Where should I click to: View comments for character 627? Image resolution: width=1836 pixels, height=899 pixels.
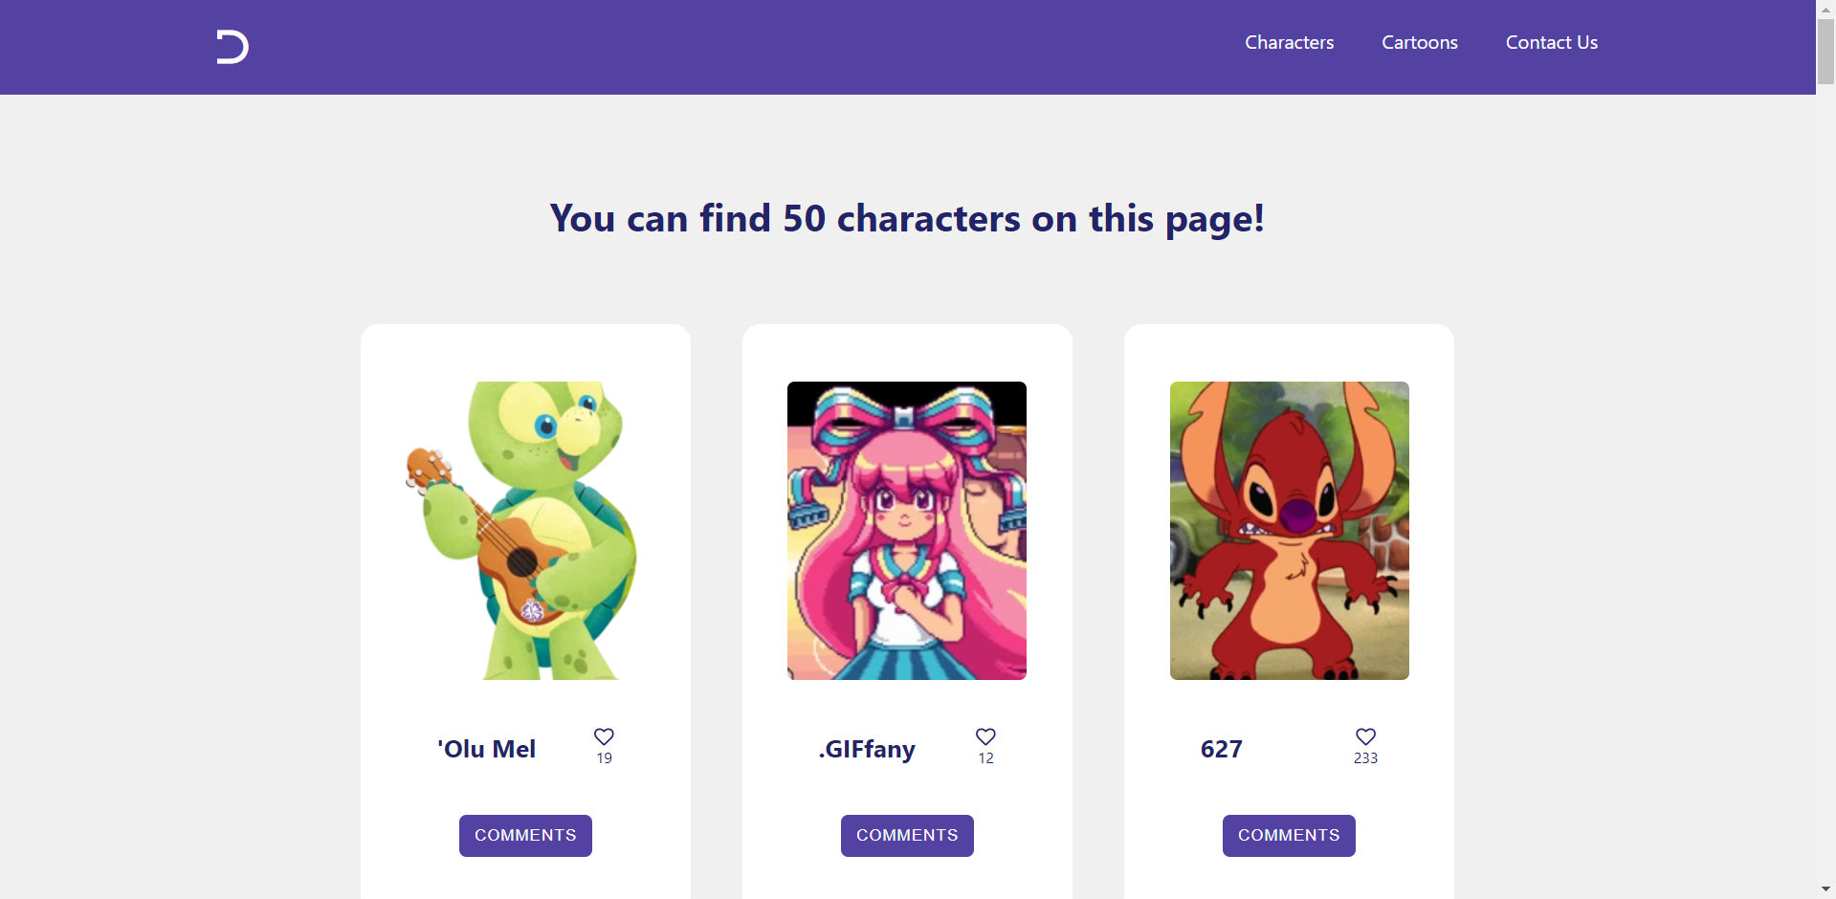pyautogui.click(x=1289, y=836)
